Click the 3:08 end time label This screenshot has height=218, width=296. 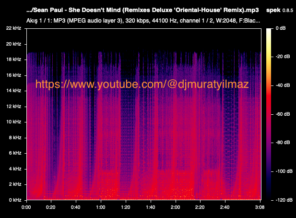point(260,207)
